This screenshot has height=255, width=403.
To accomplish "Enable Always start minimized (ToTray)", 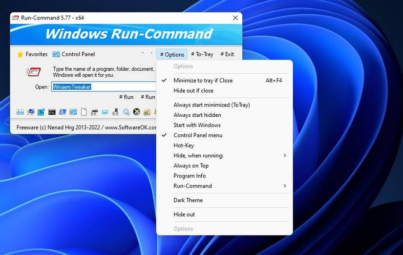I will pos(224,105).
